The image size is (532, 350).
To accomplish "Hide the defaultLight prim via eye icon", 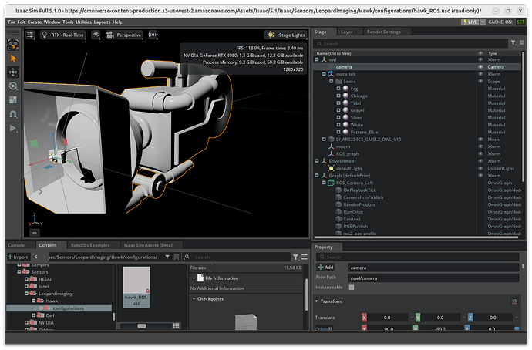I will [480, 168].
